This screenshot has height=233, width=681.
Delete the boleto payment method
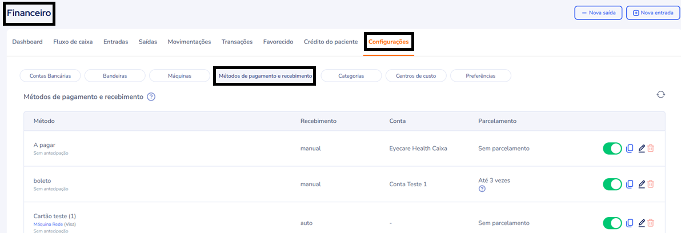(651, 184)
